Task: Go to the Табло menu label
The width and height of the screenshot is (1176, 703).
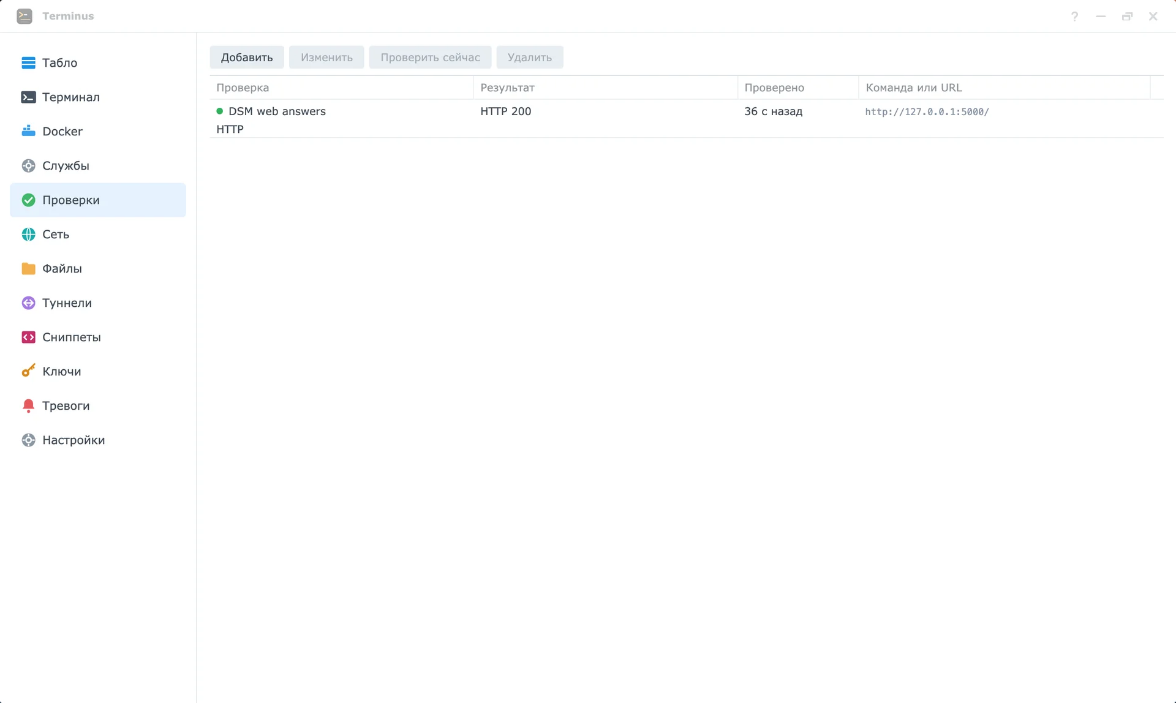Action: [x=59, y=62]
